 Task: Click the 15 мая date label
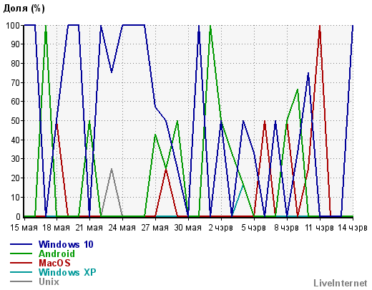[24, 228]
